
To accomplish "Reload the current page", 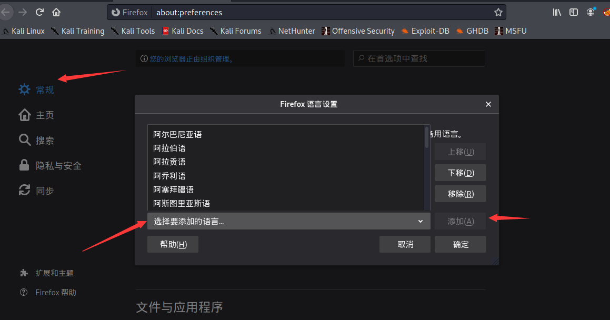I will coord(39,12).
